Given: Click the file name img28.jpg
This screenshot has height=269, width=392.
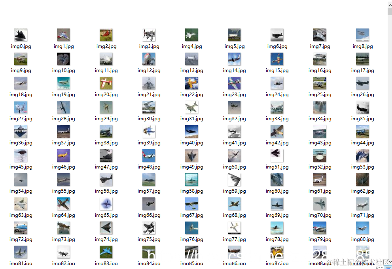Looking at the screenshot, I should tap(64, 119).
